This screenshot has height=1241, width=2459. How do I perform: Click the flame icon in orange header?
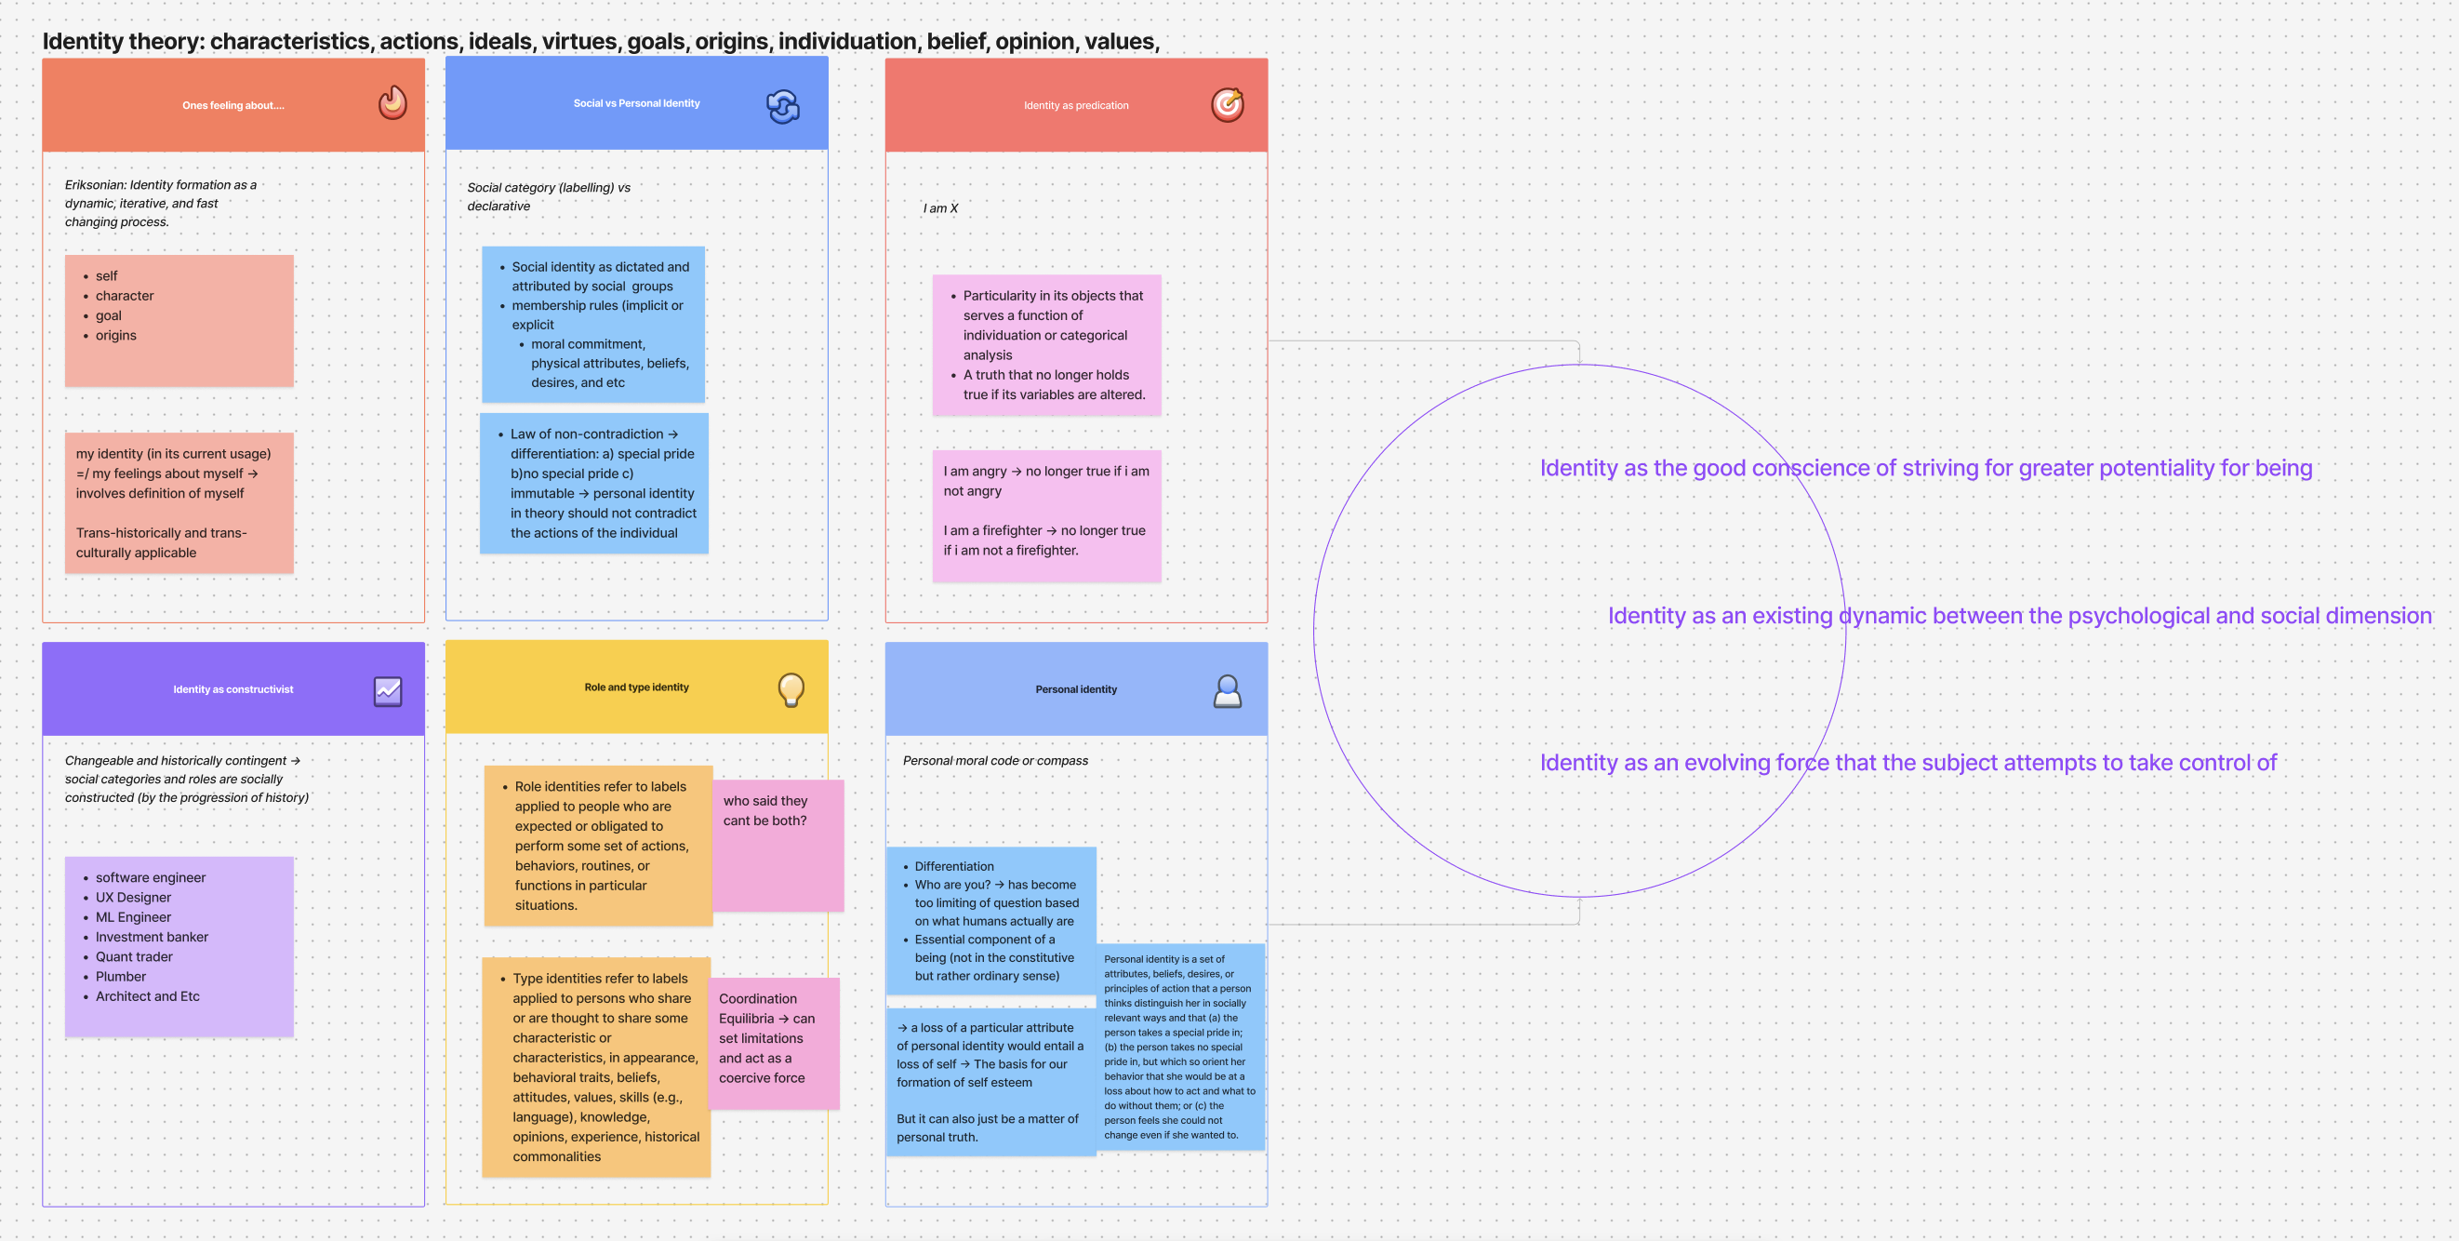(392, 103)
